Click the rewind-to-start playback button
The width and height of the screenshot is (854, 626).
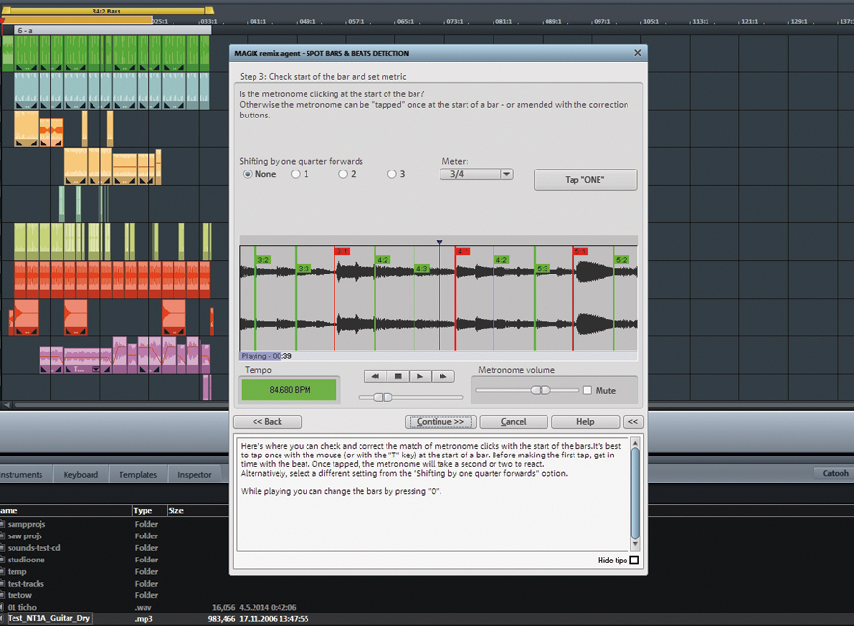[x=375, y=377]
